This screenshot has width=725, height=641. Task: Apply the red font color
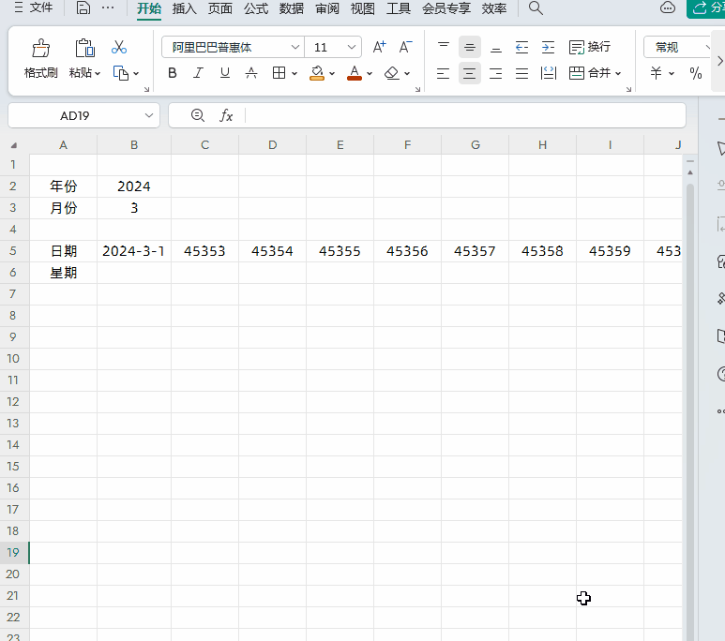click(x=355, y=73)
